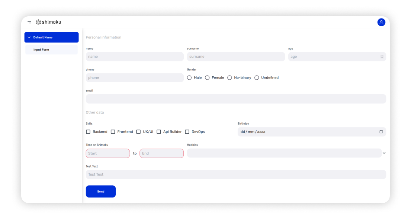
Task: Click the hamburger menu icon
Action: (29, 22)
